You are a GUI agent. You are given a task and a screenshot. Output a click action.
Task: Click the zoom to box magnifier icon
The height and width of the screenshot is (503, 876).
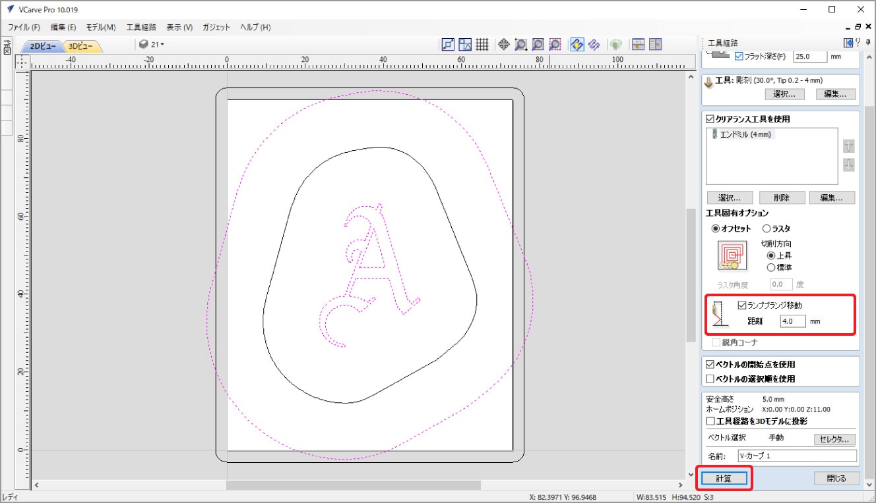tap(521, 44)
